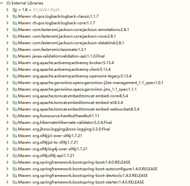
Task: Click library icon of tomcat-embed-el:8.5.4
Action: 15,102
